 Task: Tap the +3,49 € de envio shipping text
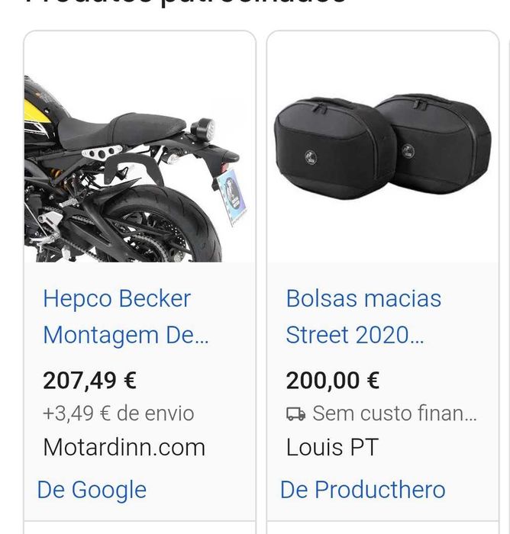118,413
